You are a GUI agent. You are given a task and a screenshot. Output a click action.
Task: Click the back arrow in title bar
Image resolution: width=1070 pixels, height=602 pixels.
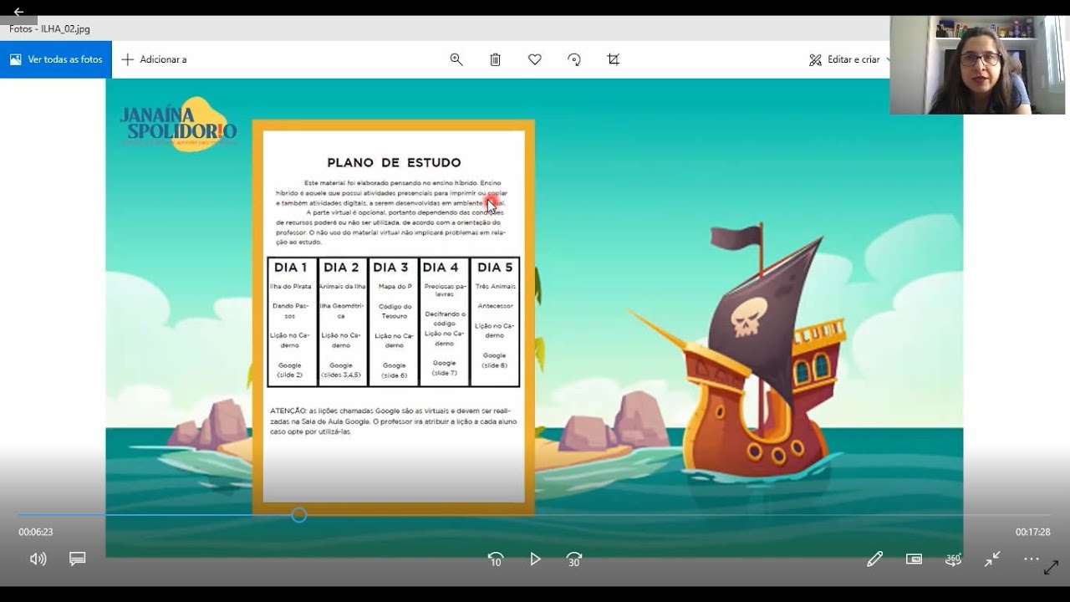click(x=18, y=12)
